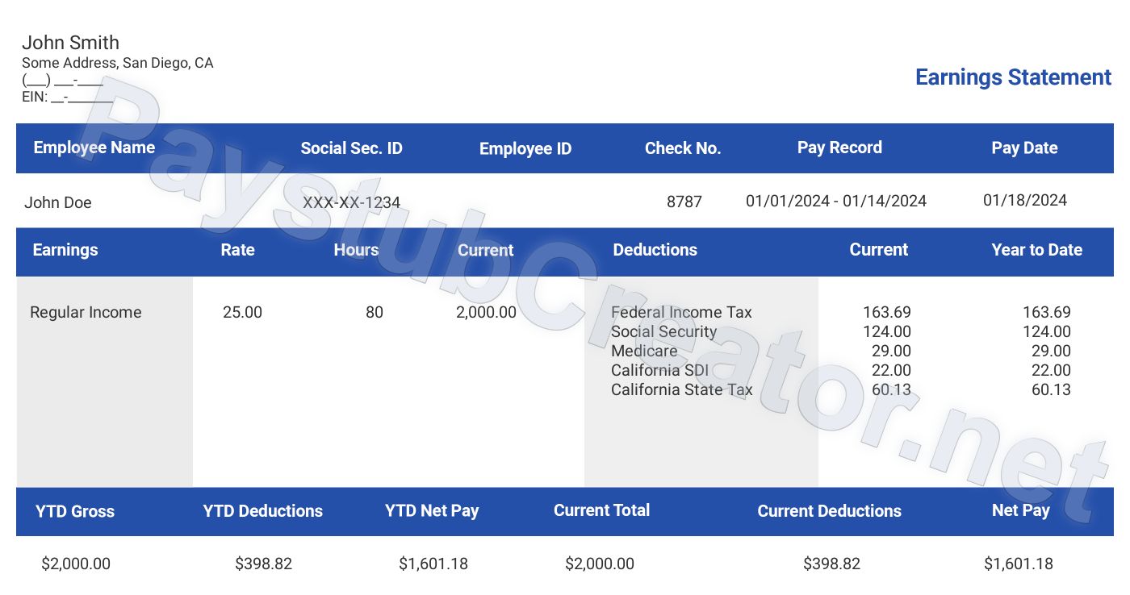Click the "Employee Name" column header

(94, 148)
